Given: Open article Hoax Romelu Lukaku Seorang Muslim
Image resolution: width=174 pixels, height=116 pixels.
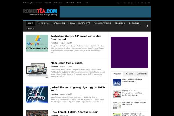Looking at the screenshot, I should tap(75, 112).
